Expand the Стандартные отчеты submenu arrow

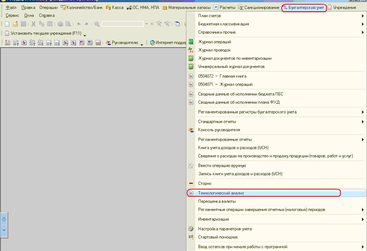click(363, 122)
